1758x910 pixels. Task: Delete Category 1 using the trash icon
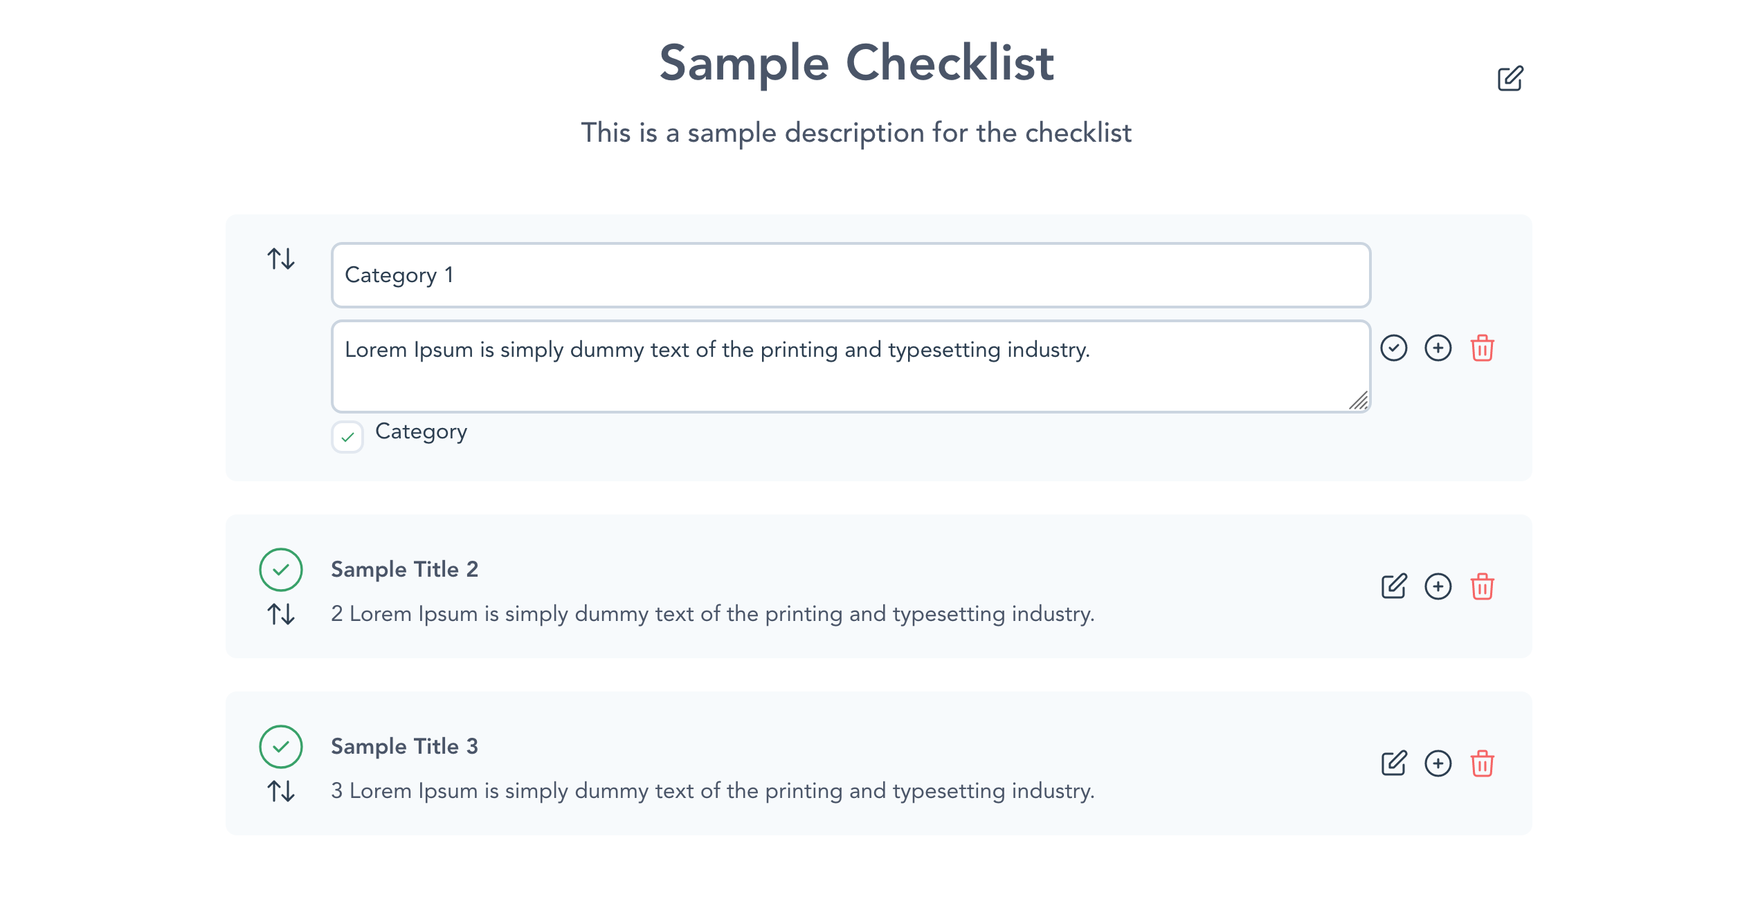point(1483,349)
